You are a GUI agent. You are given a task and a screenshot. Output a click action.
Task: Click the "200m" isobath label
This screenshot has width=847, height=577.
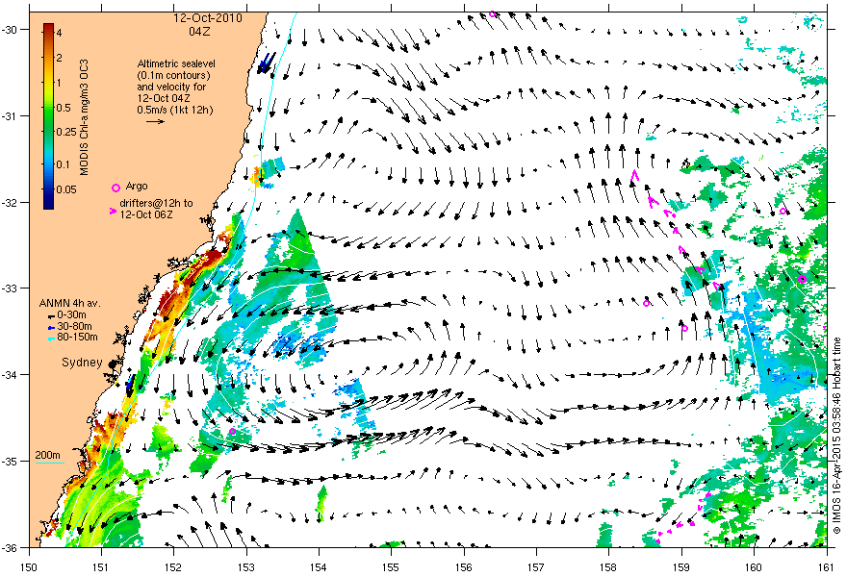pos(47,455)
